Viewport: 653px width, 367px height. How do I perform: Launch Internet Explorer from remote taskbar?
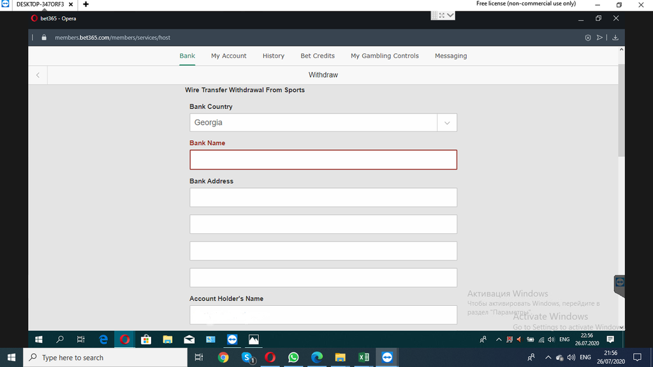103,340
